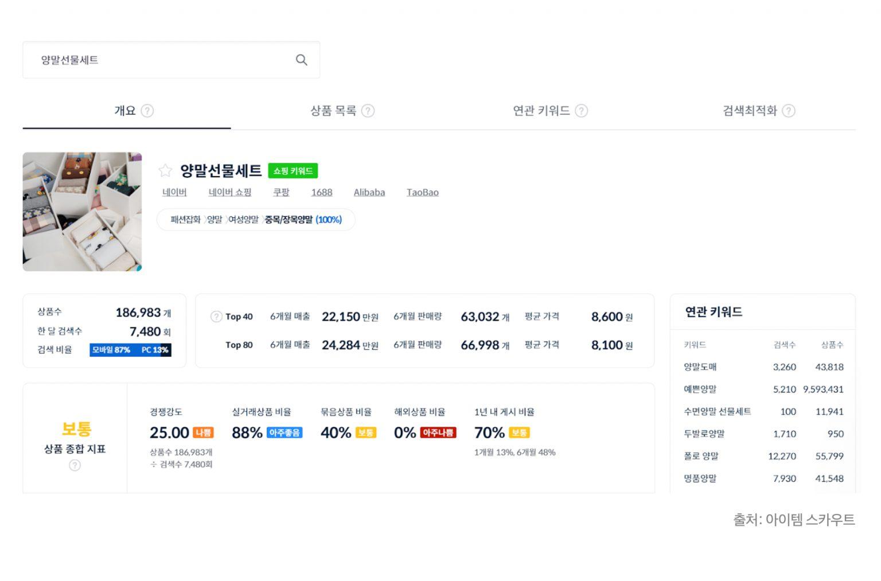Open the TaoBao link
The height and width of the screenshot is (581, 881).
point(422,193)
